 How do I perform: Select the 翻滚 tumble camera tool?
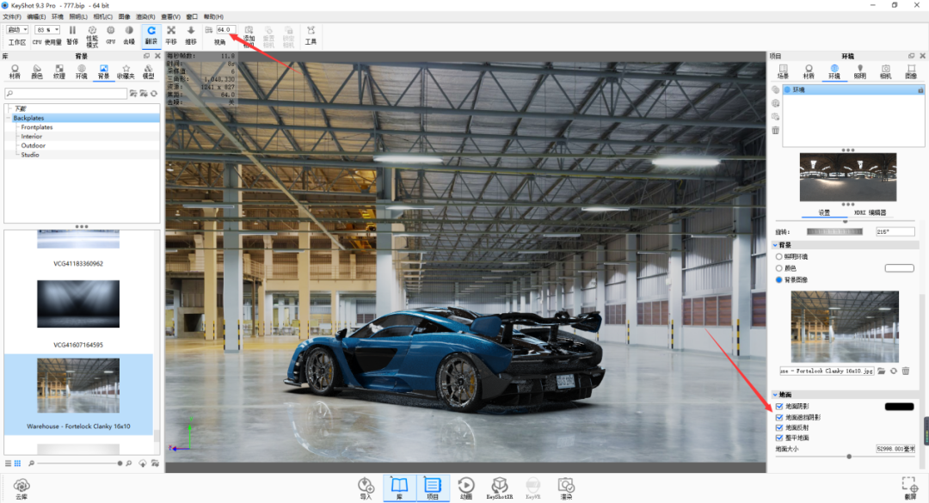(x=151, y=35)
